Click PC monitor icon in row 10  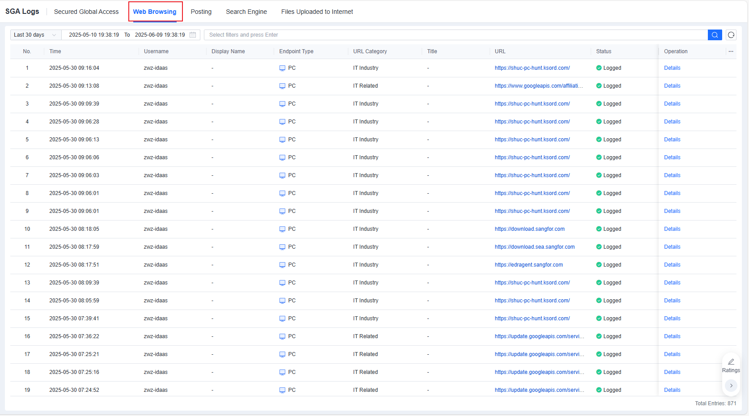[282, 229]
